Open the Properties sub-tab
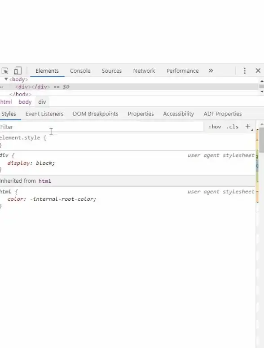 [x=141, y=114]
